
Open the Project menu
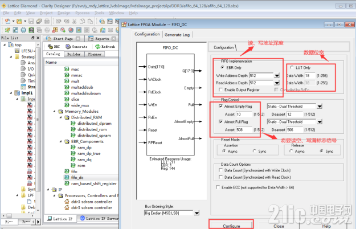pyautogui.click(x=46, y=13)
